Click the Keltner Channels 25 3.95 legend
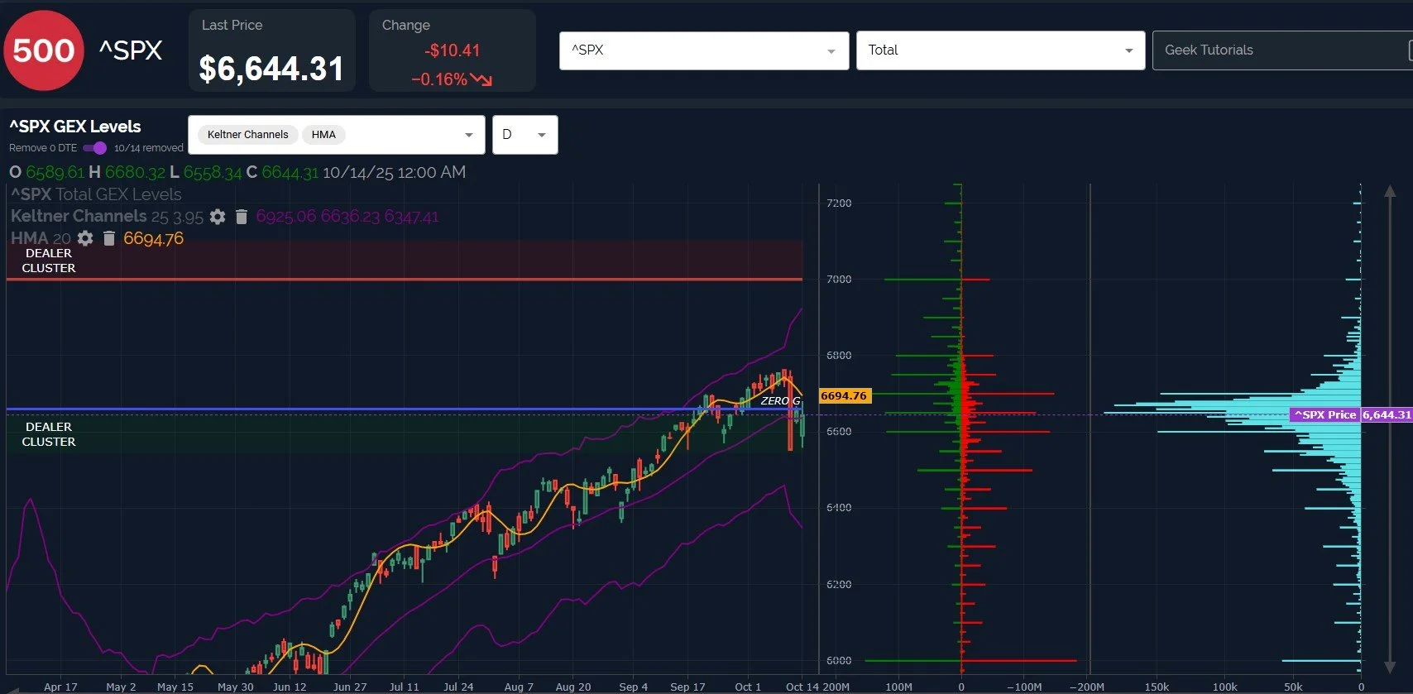 click(107, 217)
